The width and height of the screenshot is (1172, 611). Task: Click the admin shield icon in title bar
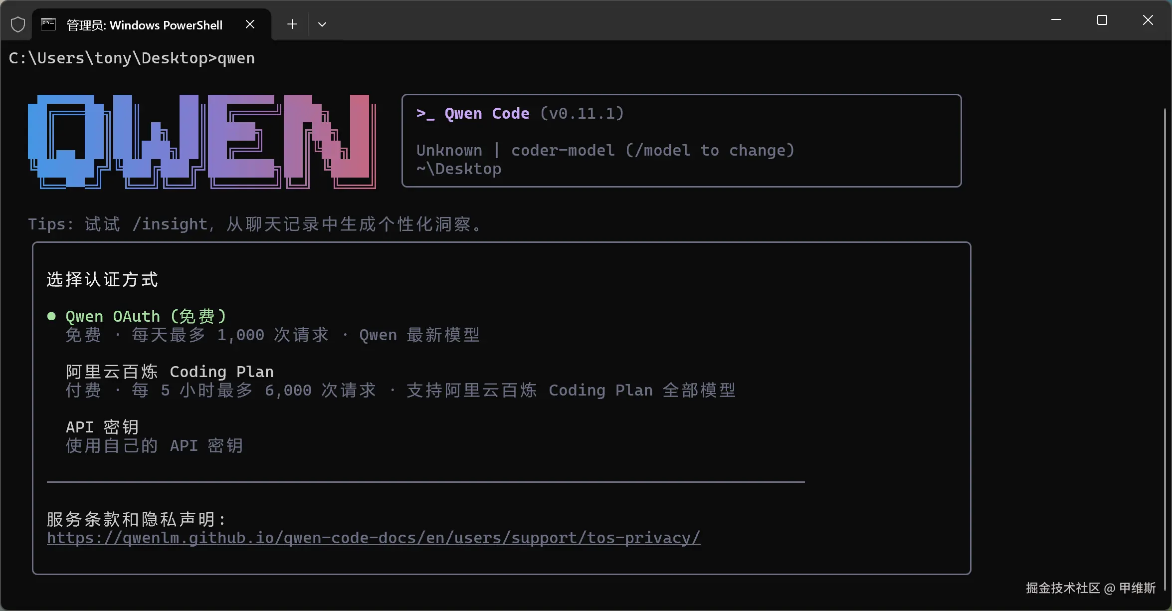pyautogui.click(x=18, y=24)
